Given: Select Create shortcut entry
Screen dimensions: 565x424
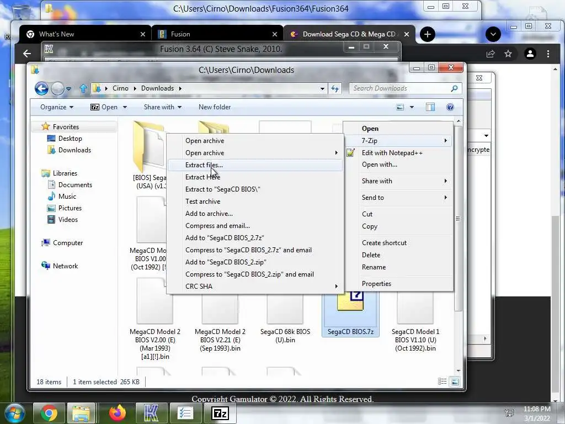Looking at the screenshot, I should point(398,243).
